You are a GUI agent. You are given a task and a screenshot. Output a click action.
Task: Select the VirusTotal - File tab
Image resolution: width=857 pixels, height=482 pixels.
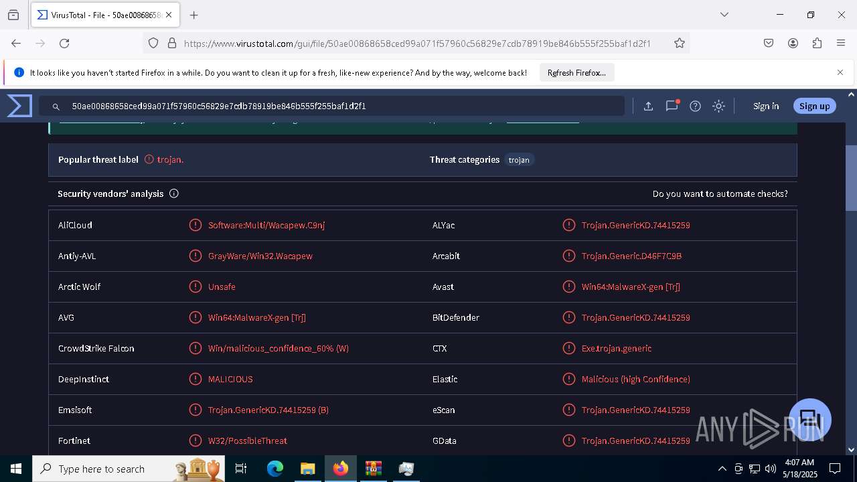(x=104, y=15)
